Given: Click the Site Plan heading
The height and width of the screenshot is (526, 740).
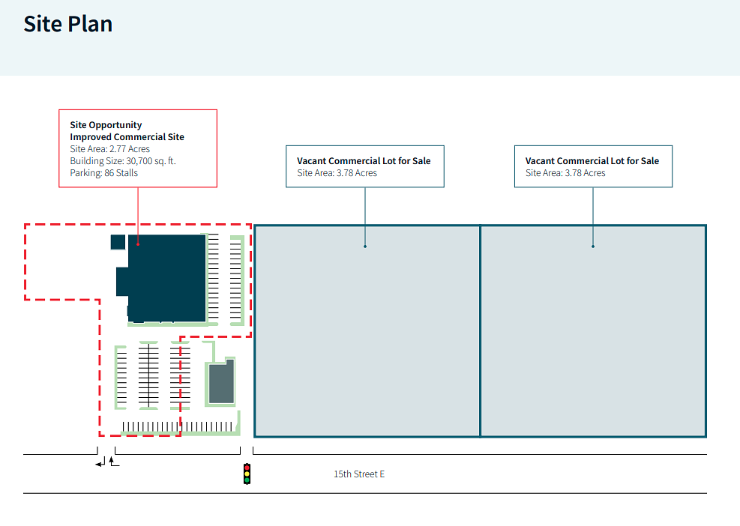Looking at the screenshot, I should tap(68, 24).
